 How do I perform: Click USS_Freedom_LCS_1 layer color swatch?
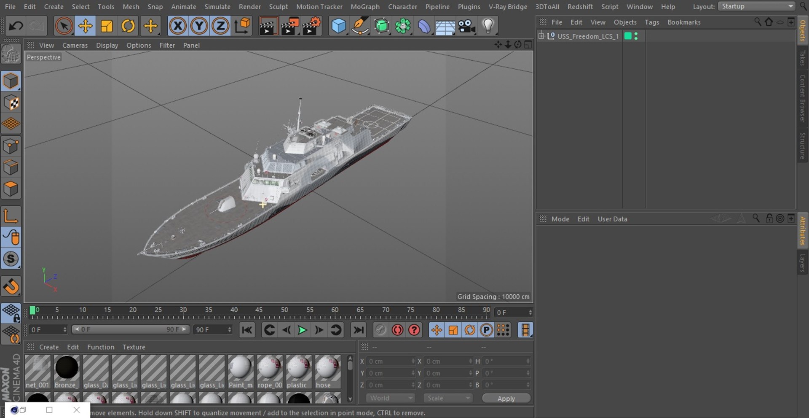(x=628, y=36)
